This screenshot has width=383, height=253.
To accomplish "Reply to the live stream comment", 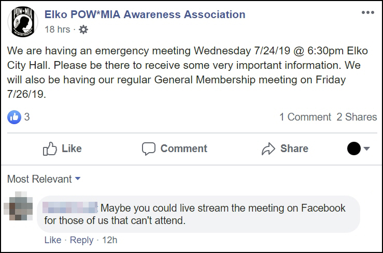I will click(x=81, y=240).
